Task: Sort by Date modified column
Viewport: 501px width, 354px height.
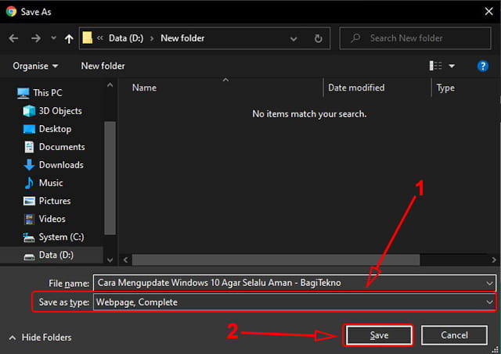Action: coord(356,88)
